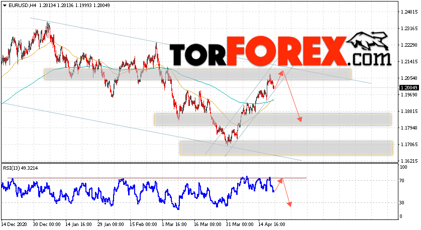Pick the 1.17065 price level label
The height and width of the screenshot is (230, 421).
[409, 145]
